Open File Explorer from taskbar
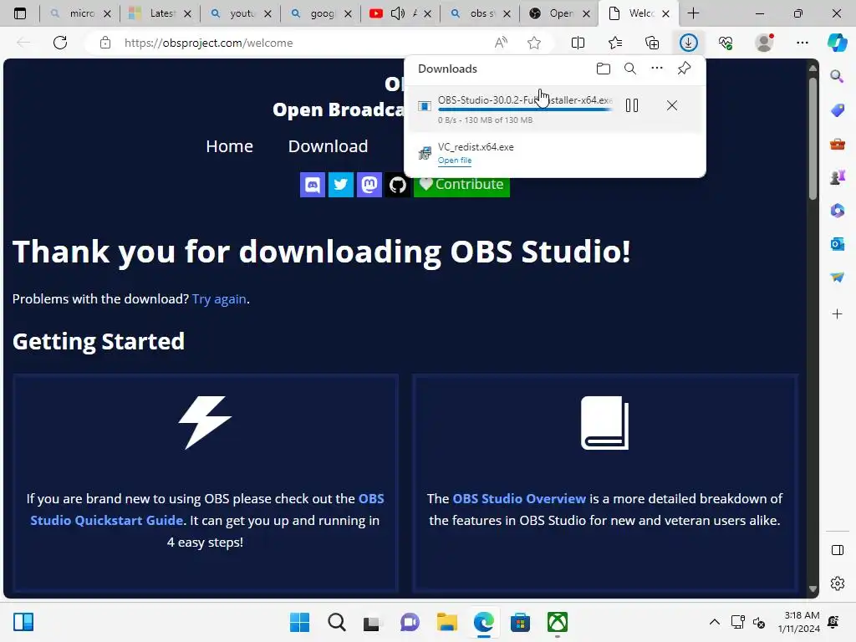Viewport: 856px width, 642px height. 447,622
